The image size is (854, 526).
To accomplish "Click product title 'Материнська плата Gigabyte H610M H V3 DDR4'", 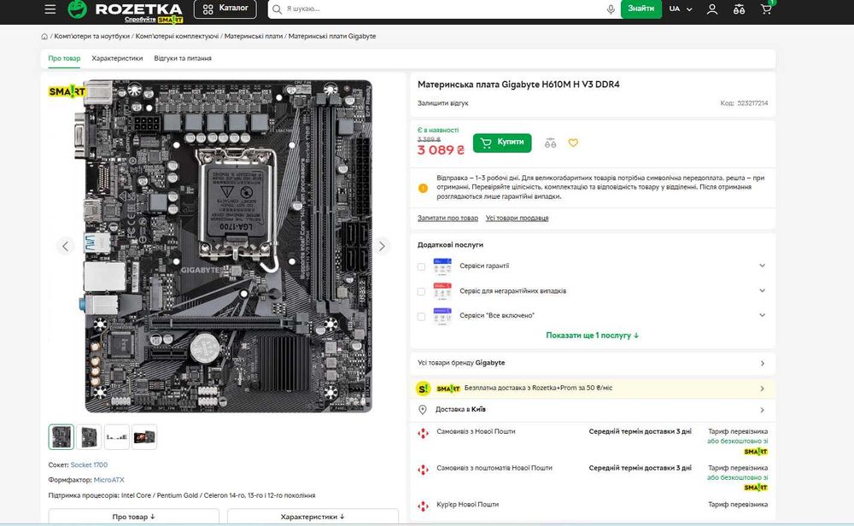I will click(x=518, y=85).
